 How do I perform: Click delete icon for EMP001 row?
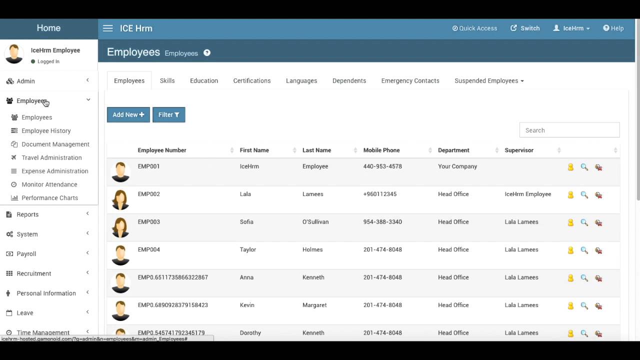(x=598, y=167)
